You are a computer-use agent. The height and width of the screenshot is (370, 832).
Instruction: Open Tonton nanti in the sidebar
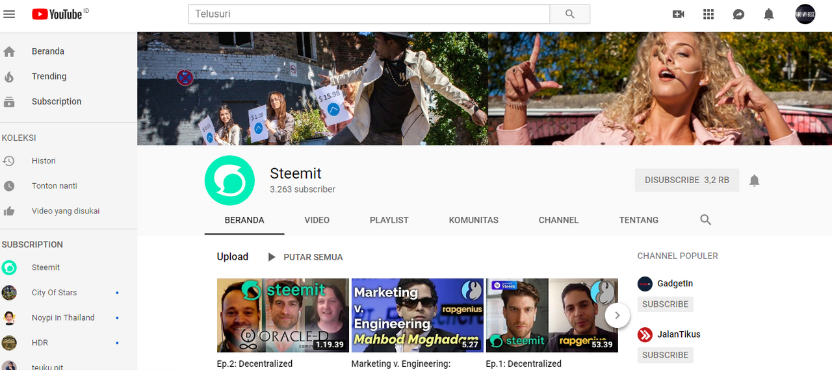coord(55,186)
